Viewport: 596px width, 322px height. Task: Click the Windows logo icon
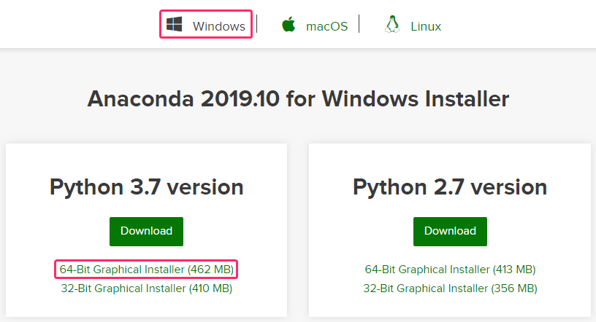(x=174, y=25)
